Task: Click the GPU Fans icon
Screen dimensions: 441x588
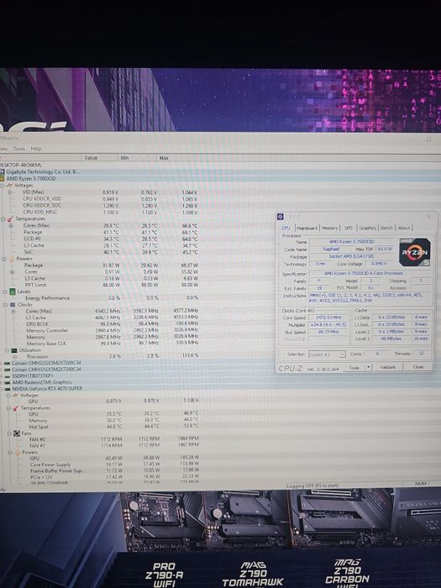Action: point(17,433)
